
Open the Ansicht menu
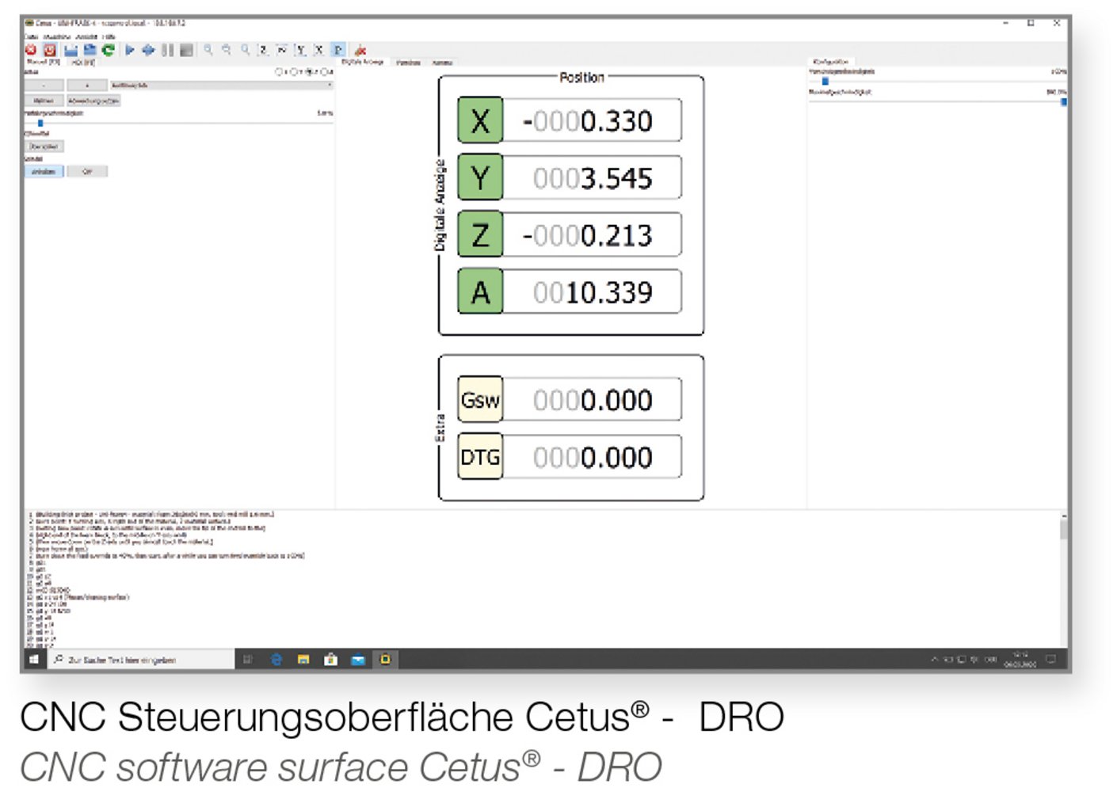(x=86, y=36)
